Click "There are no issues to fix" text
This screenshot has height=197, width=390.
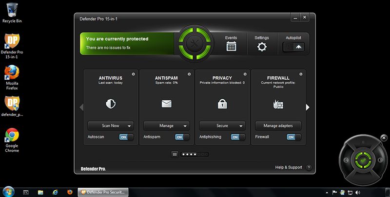tap(108, 48)
